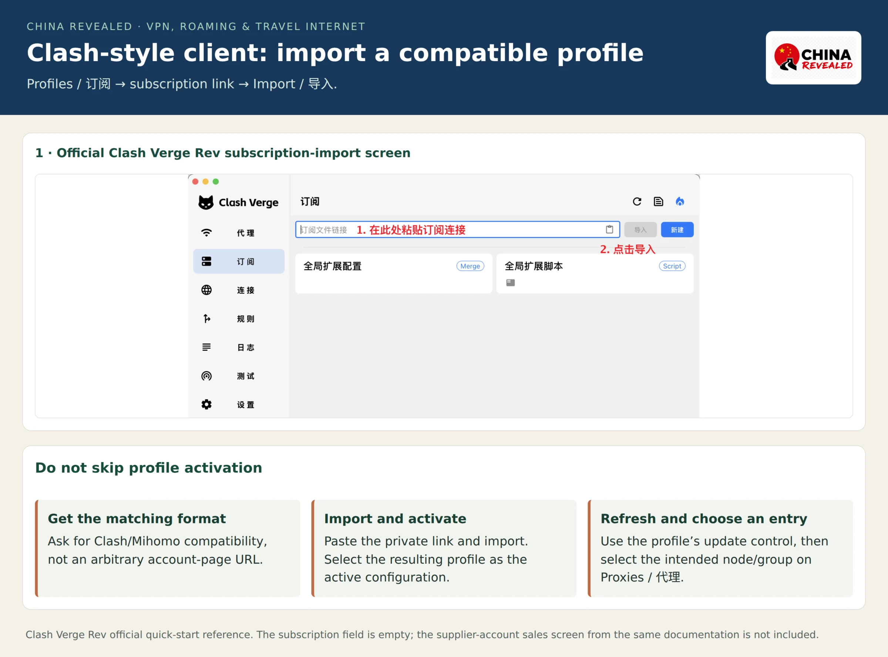Click "Refresh and choose an entry" title
The height and width of the screenshot is (657, 888).
point(704,519)
